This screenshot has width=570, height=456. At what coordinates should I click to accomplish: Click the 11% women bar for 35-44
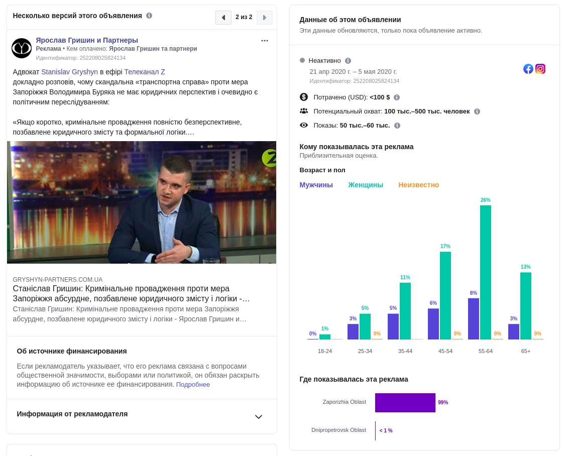tap(405, 311)
